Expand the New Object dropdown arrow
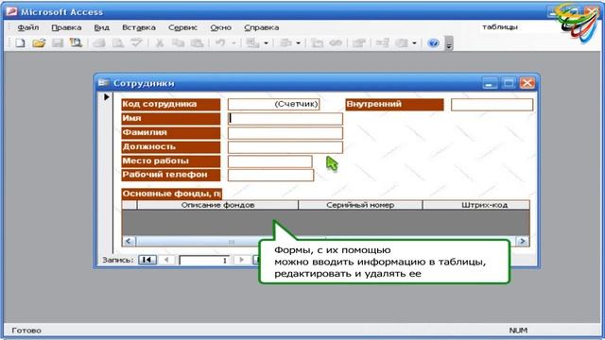605x340 pixels. [414, 42]
